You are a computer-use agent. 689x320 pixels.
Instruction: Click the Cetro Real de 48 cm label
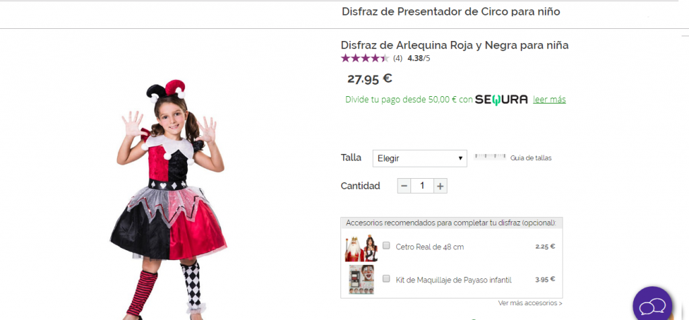(430, 247)
